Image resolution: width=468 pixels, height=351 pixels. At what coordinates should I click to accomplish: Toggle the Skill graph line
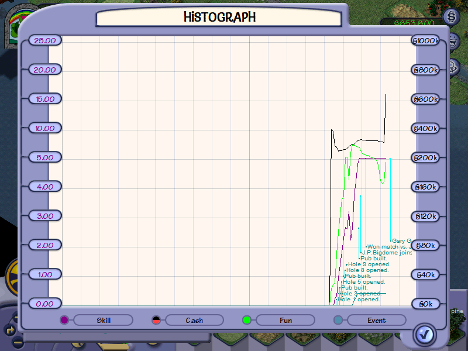point(104,320)
